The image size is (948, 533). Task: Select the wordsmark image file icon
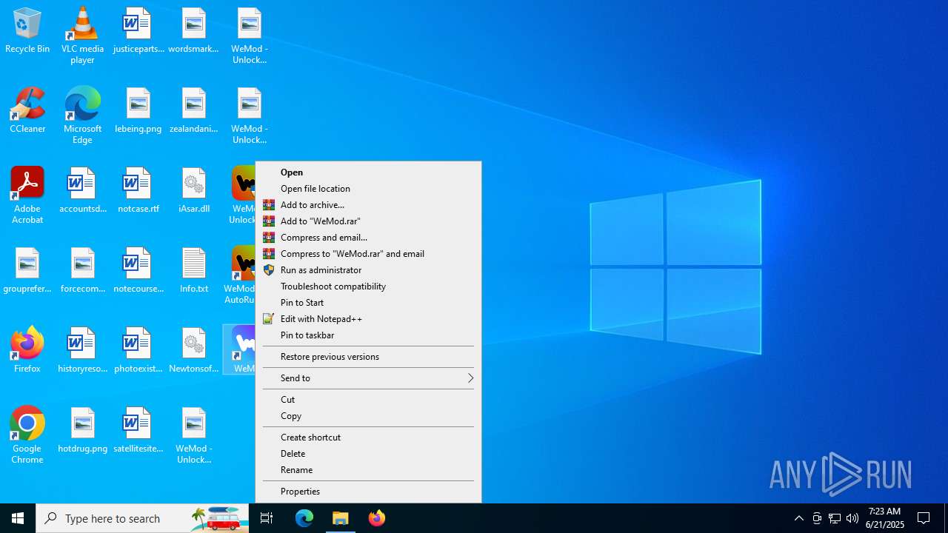coord(193,31)
